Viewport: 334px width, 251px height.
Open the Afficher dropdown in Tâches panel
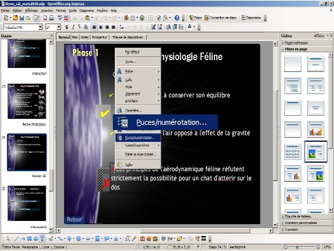(321, 35)
